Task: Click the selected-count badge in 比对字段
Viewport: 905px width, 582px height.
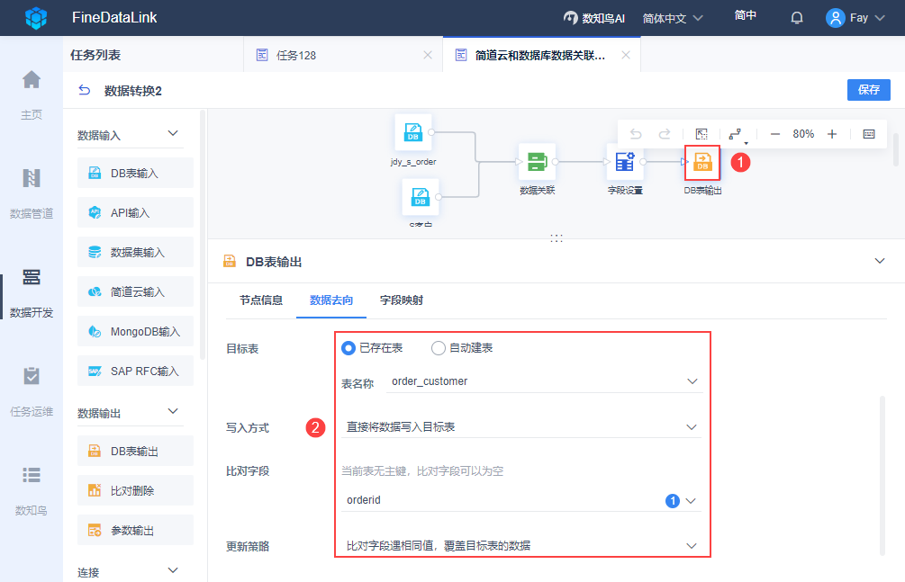Action: tap(673, 501)
